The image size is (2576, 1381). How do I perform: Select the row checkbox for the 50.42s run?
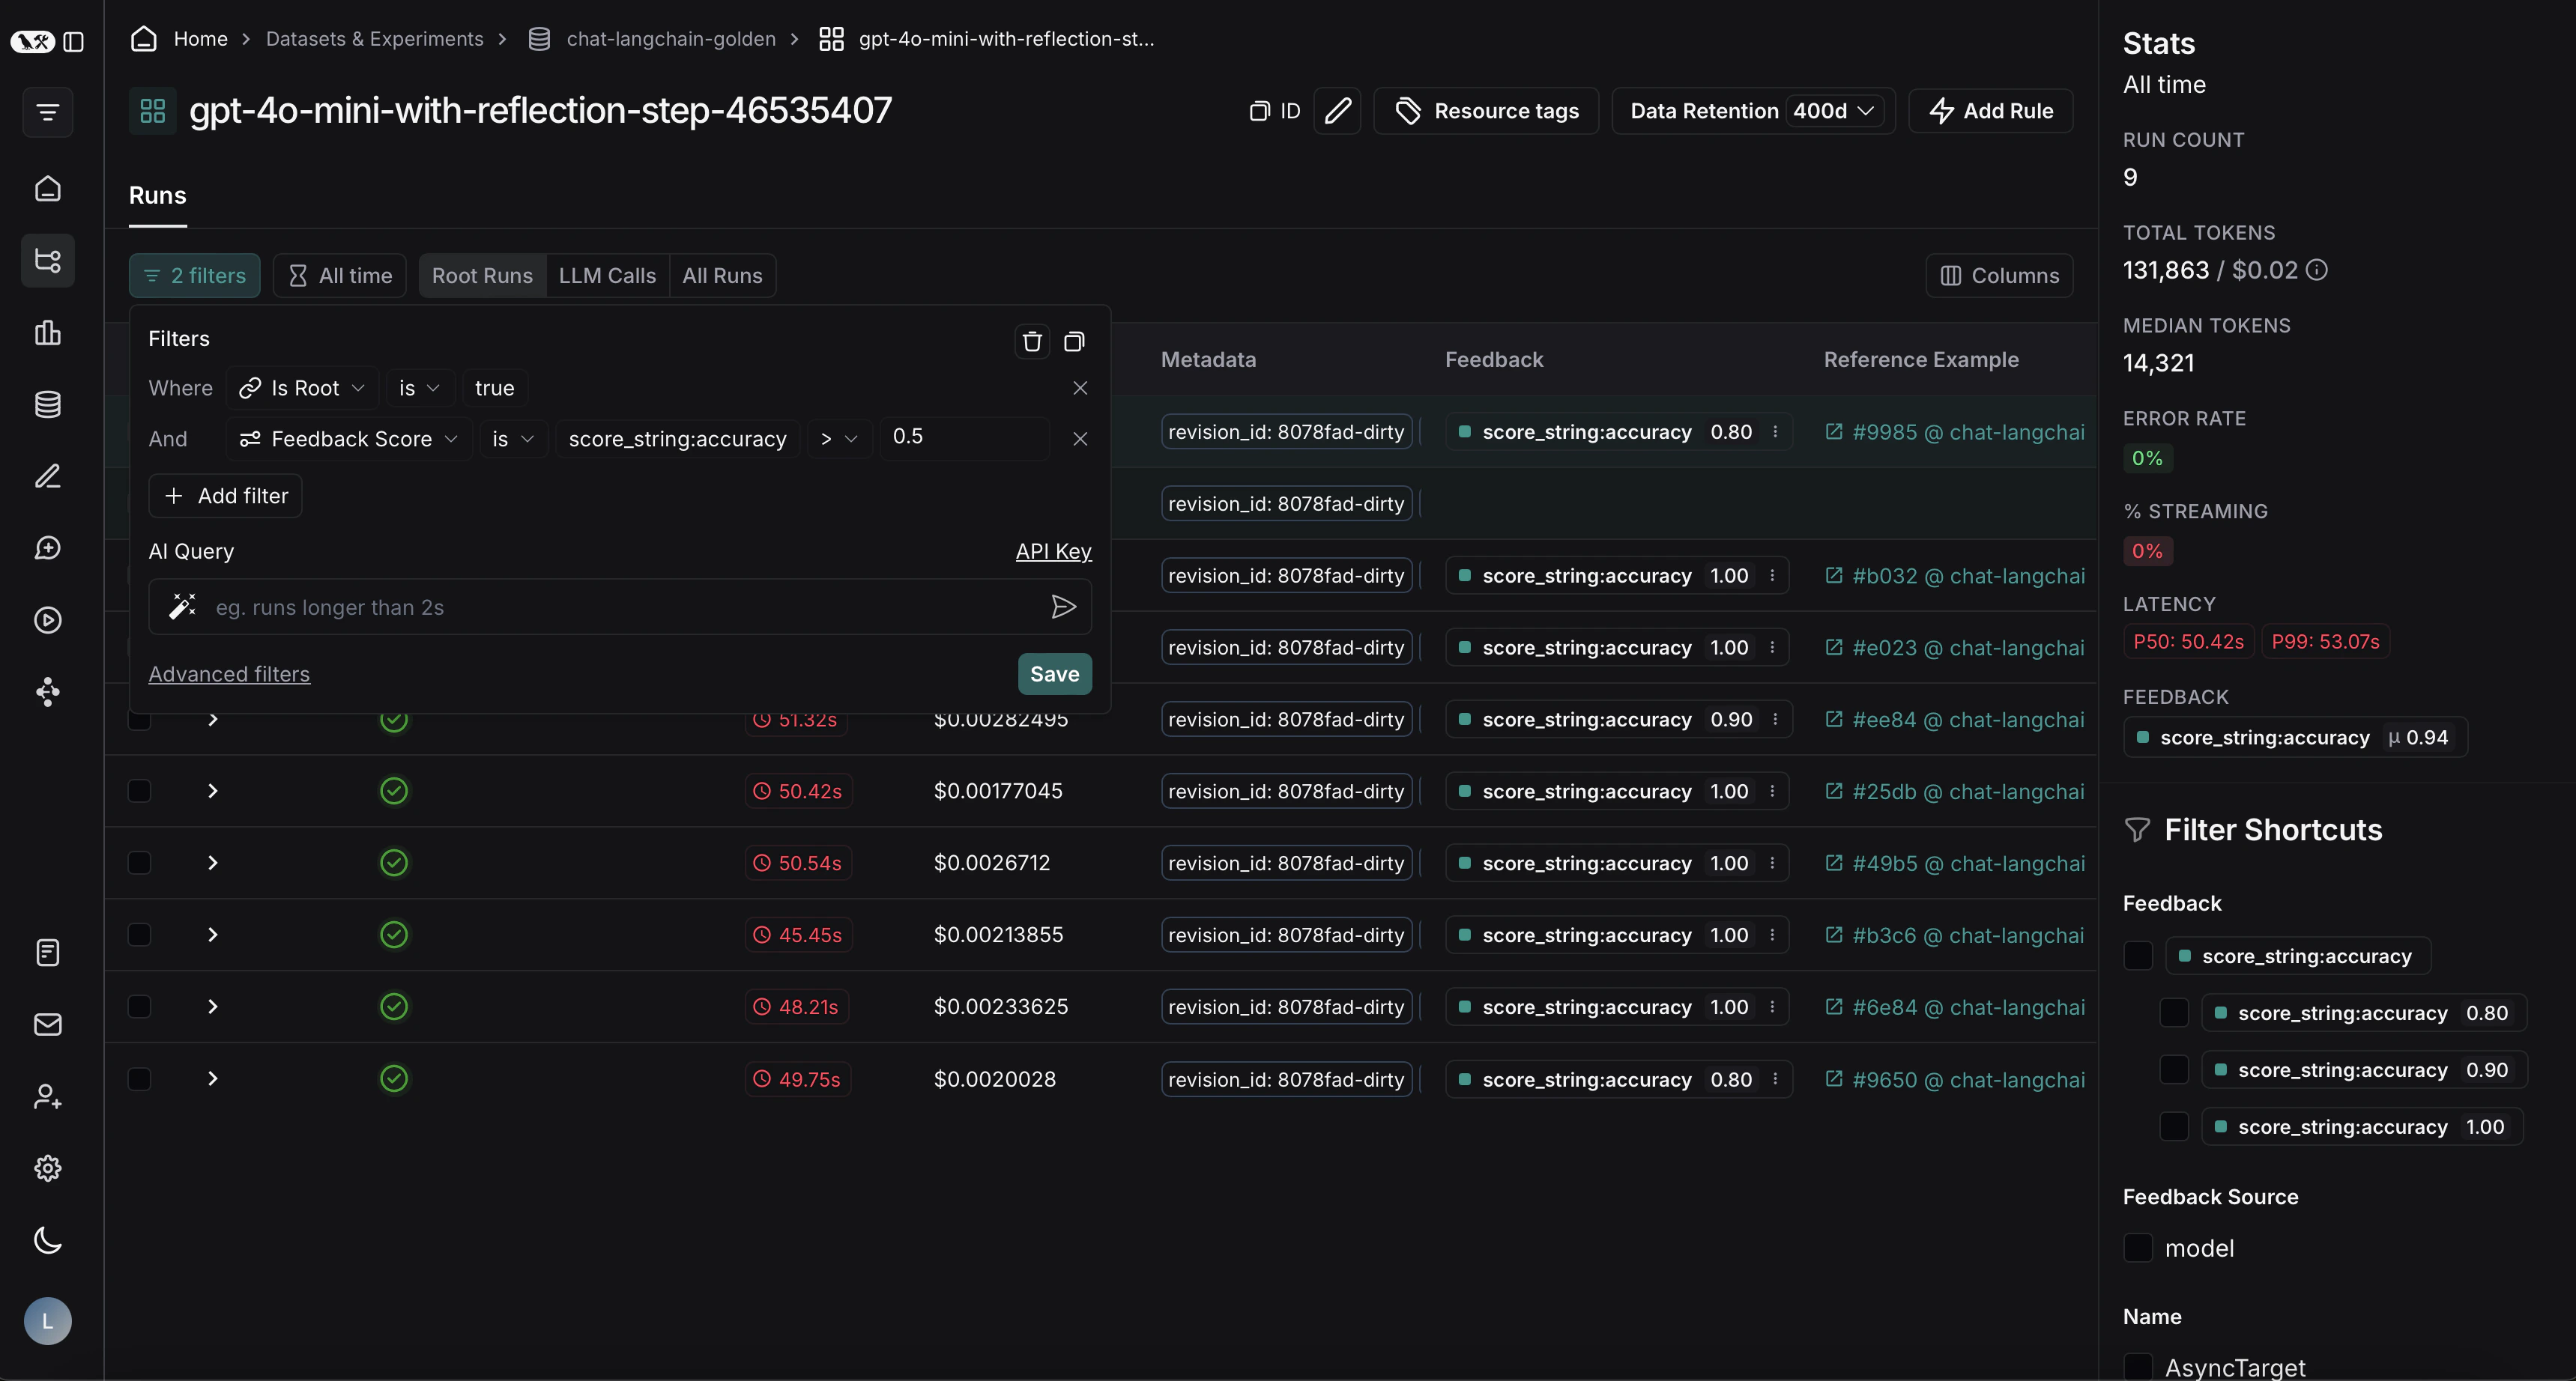click(139, 792)
